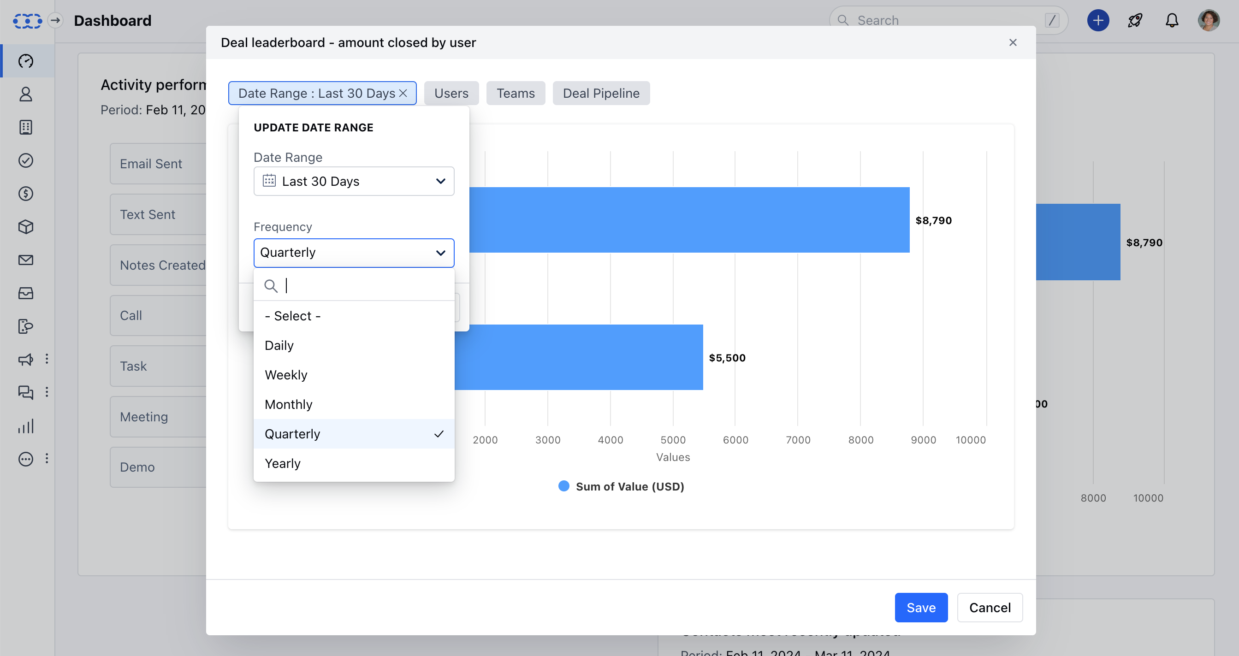Click the top Search field
The height and width of the screenshot is (656, 1239).
pos(949,20)
